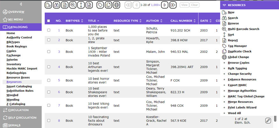
Task: Click the New resource toolbar icon
Action: [x=48, y=5]
